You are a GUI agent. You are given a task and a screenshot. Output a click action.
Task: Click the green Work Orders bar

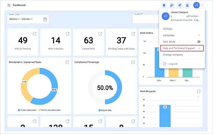click(x=187, y=73)
